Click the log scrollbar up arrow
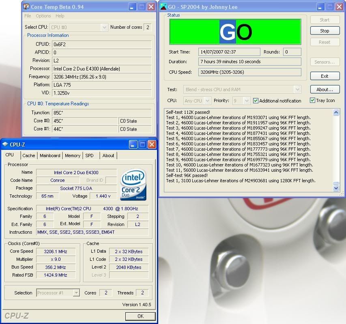The height and width of the screenshot is (324, 346). click(x=336, y=113)
